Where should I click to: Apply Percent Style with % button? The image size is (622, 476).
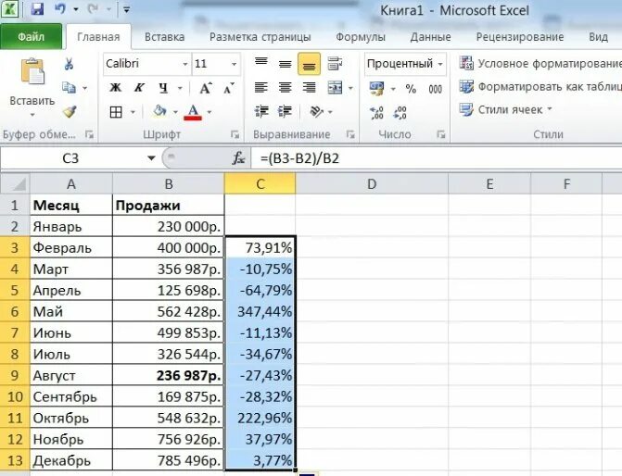click(x=411, y=89)
